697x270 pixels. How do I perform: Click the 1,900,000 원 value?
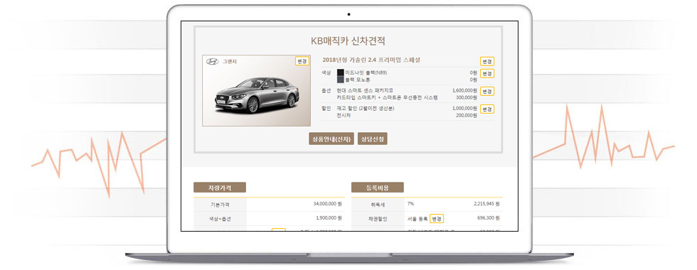point(329,218)
